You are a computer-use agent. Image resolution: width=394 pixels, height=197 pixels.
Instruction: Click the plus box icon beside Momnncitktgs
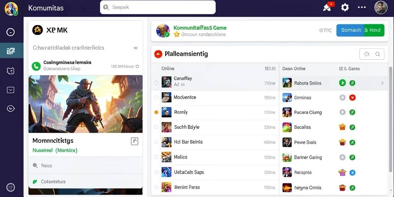[x=135, y=142]
